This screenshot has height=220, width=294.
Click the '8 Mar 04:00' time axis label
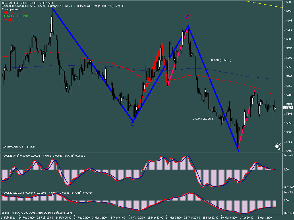click(x=119, y=218)
